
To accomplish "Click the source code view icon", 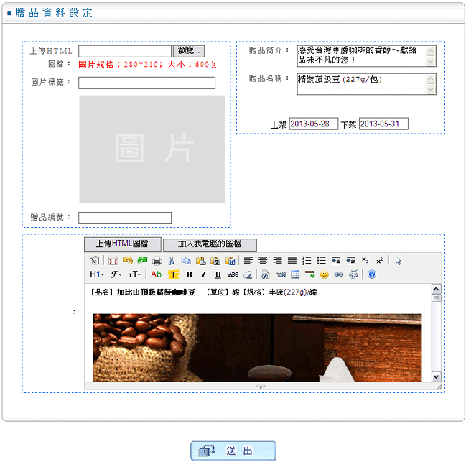I will [x=95, y=261].
